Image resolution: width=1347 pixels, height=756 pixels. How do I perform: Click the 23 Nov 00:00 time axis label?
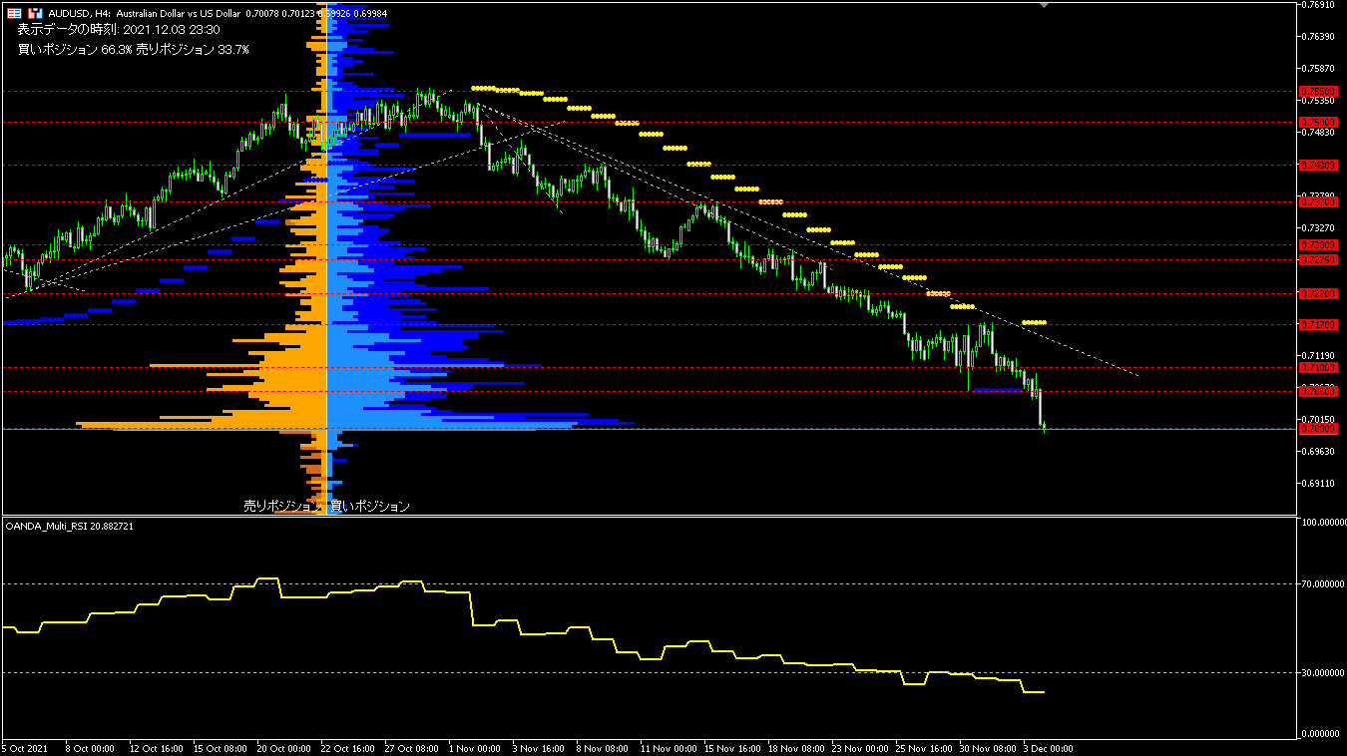[x=859, y=747]
